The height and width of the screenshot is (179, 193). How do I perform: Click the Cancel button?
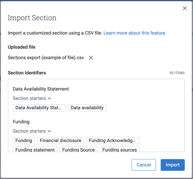[x=144, y=165]
